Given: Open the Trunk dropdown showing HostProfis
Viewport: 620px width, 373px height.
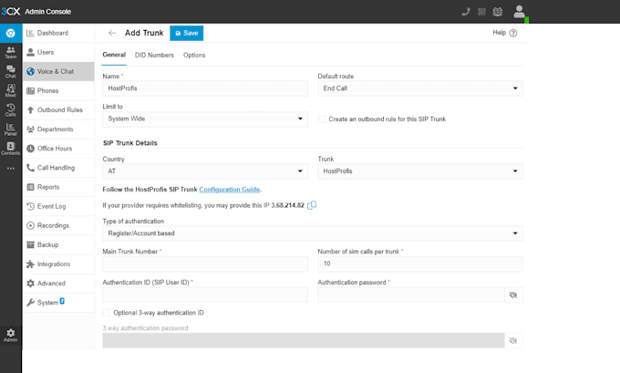Looking at the screenshot, I should (x=420, y=171).
